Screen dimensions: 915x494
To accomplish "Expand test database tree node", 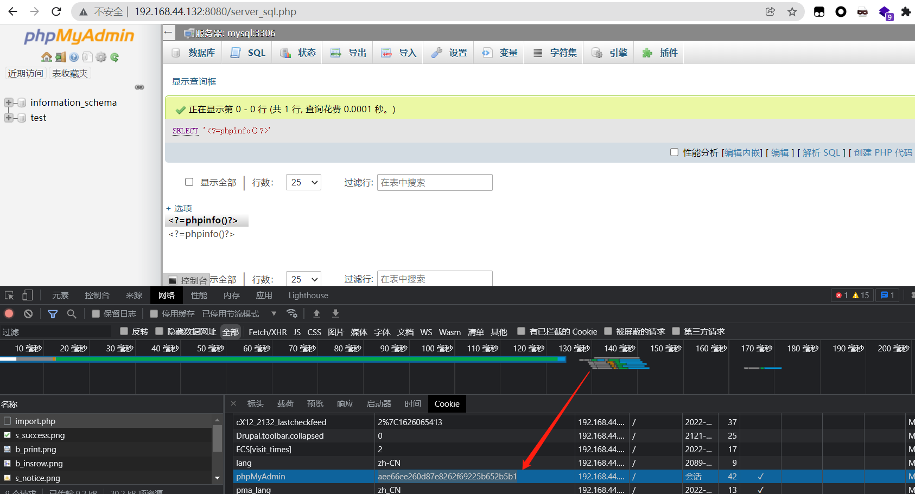I will [9, 118].
